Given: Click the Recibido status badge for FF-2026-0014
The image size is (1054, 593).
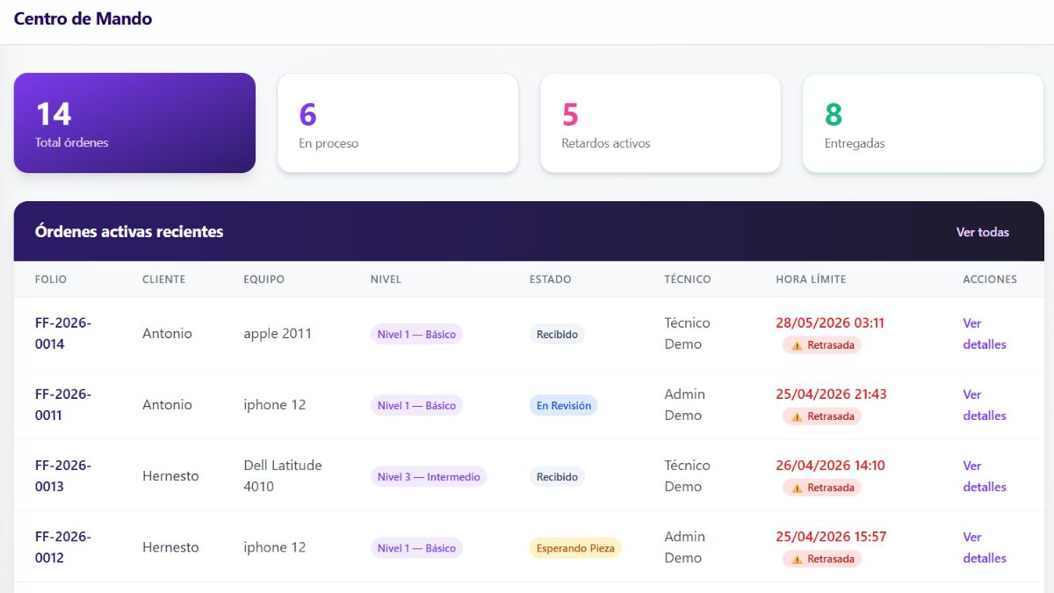Looking at the screenshot, I should pos(557,335).
